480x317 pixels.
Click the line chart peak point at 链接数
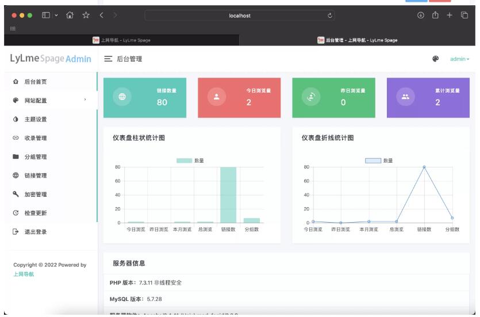(424, 167)
